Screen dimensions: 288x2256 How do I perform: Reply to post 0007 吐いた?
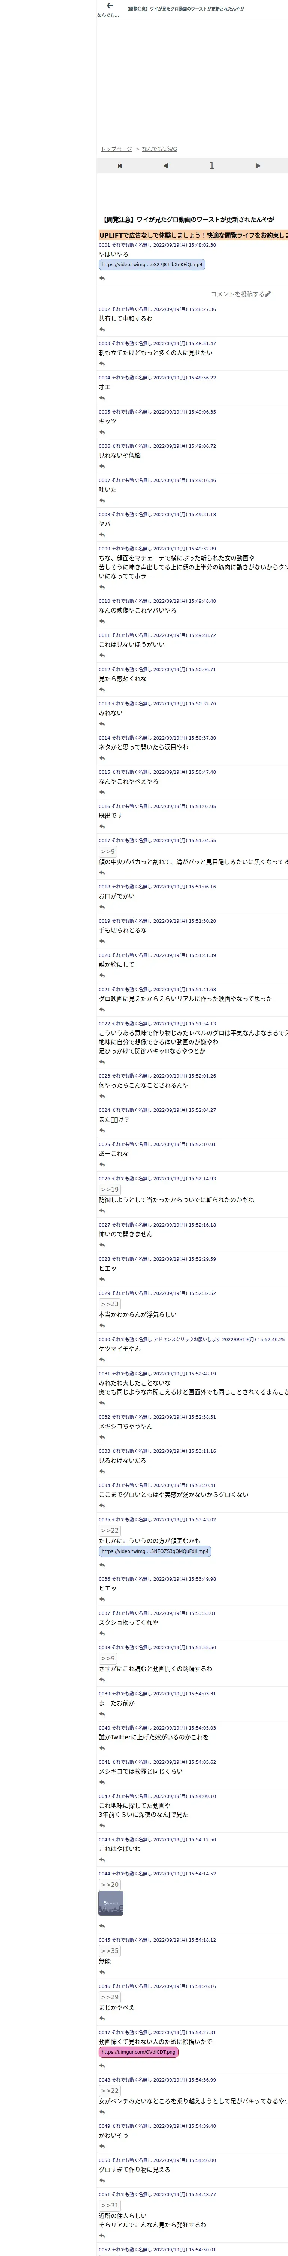[x=102, y=501]
